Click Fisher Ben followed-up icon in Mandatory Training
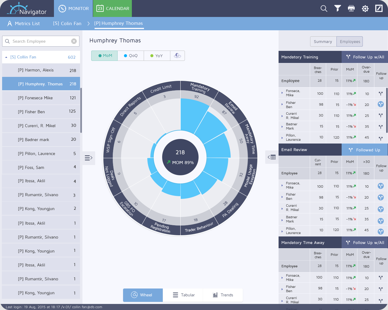The width and height of the screenshot is (388, 310). click(381, 104)
